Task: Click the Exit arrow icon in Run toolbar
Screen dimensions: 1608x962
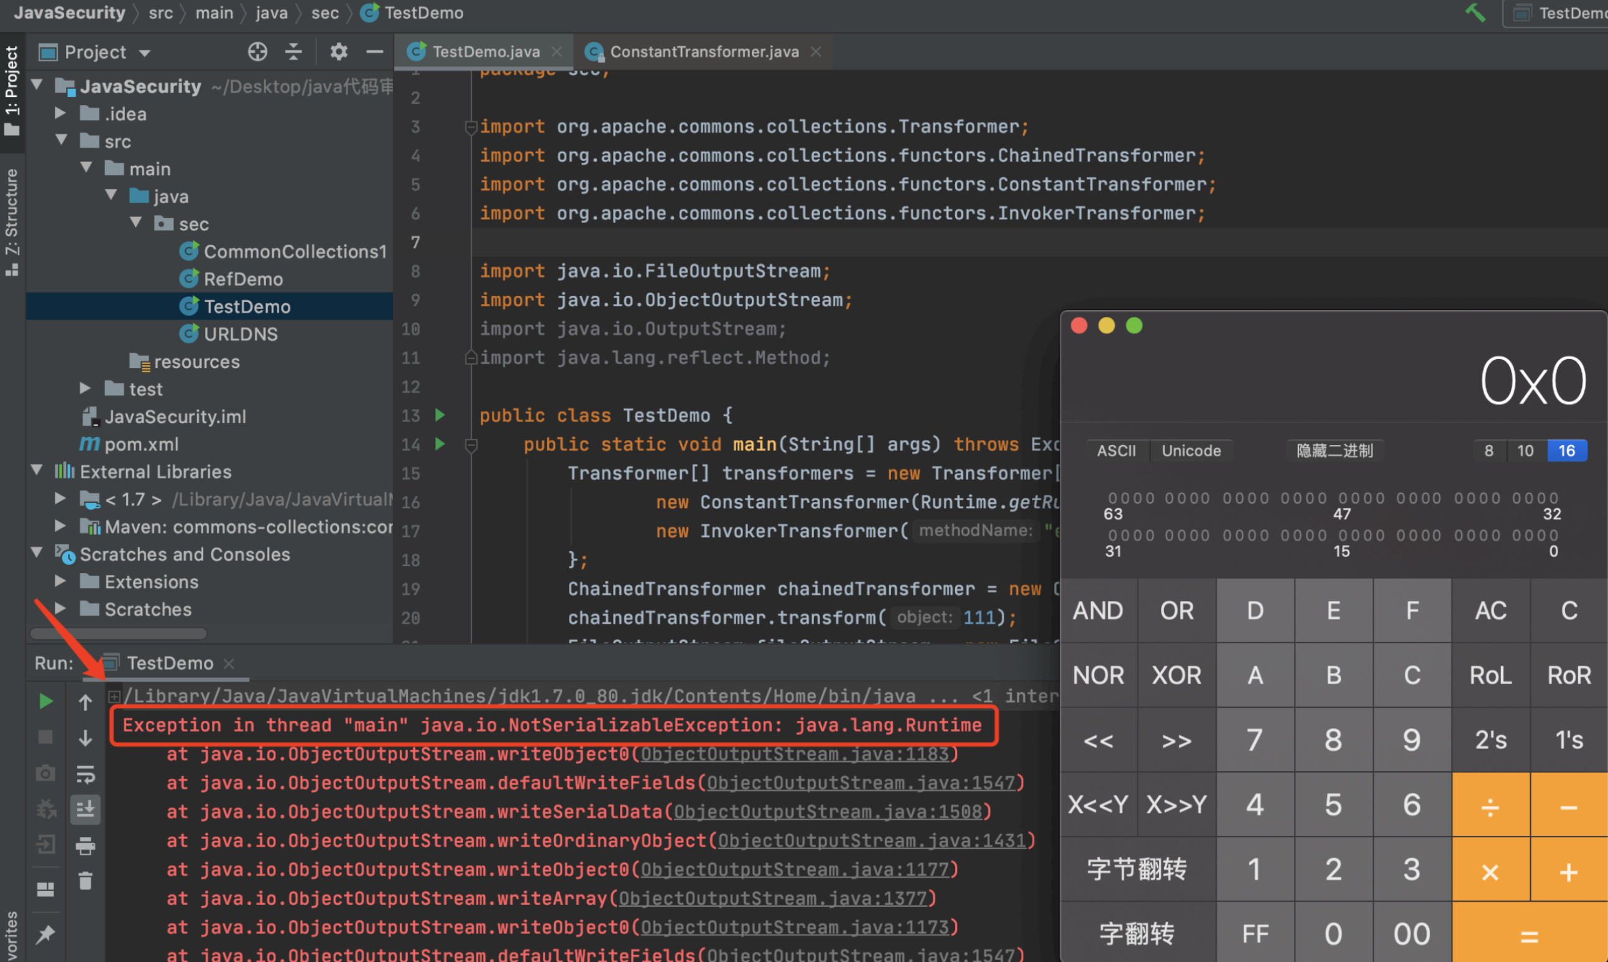Action: (x=45, y=845)
